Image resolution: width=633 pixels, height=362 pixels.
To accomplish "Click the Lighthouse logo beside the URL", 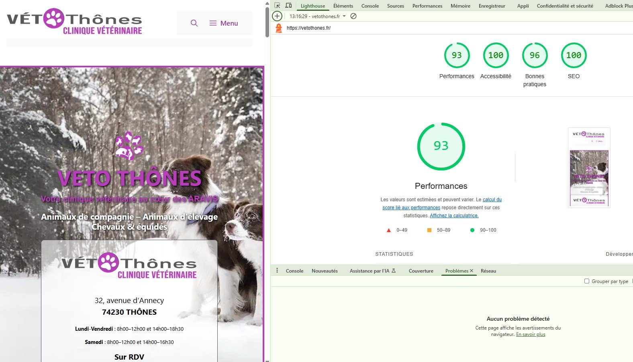I will (279, 28).
